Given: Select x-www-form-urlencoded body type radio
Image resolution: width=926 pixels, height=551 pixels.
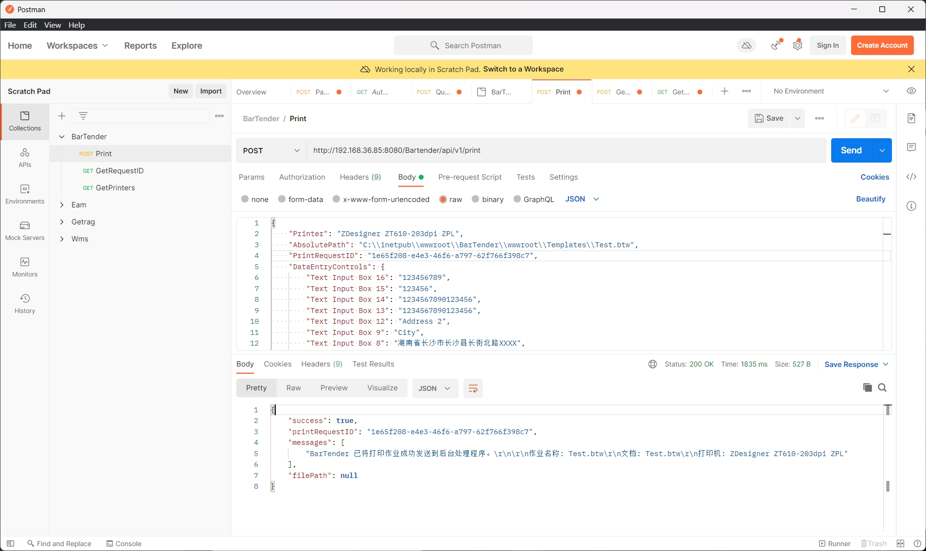Looking at the screenshot, I should coord(337,199).
